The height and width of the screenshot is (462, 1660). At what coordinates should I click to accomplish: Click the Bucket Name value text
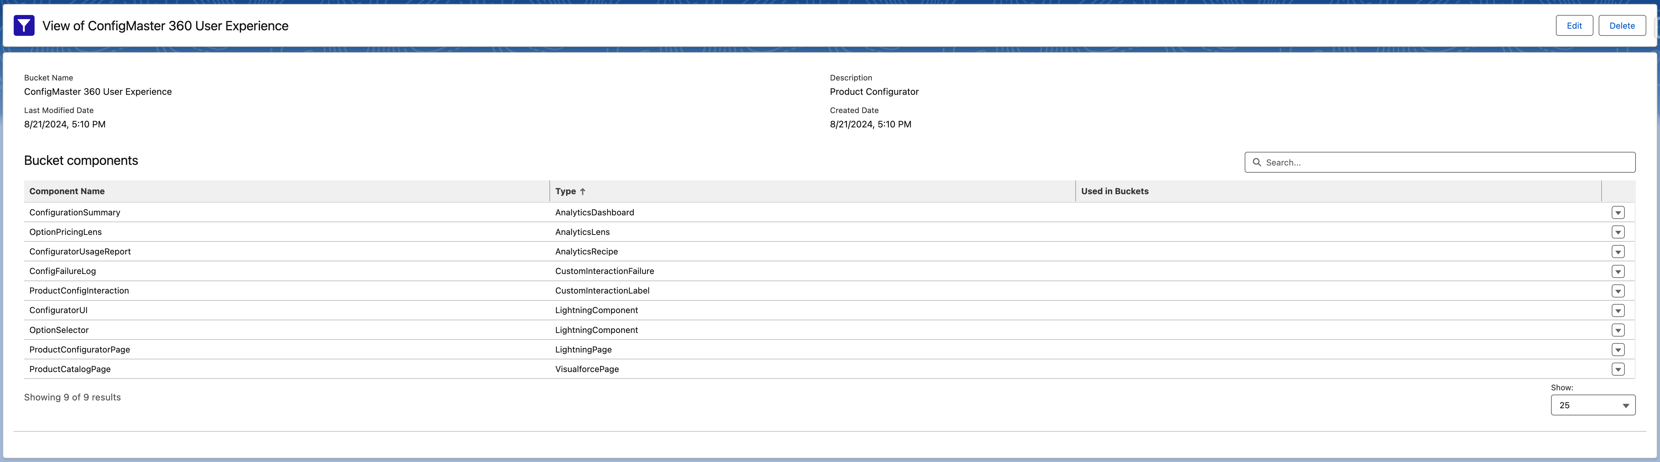98,92
